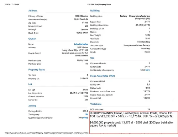Image resolution: width=178 pixels, height=137 pixels.
Task: Open the 9b zoning map link
Action: click(x=87, y=114)
